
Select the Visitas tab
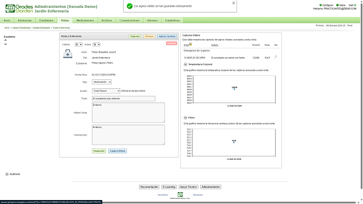pos(65,20)
